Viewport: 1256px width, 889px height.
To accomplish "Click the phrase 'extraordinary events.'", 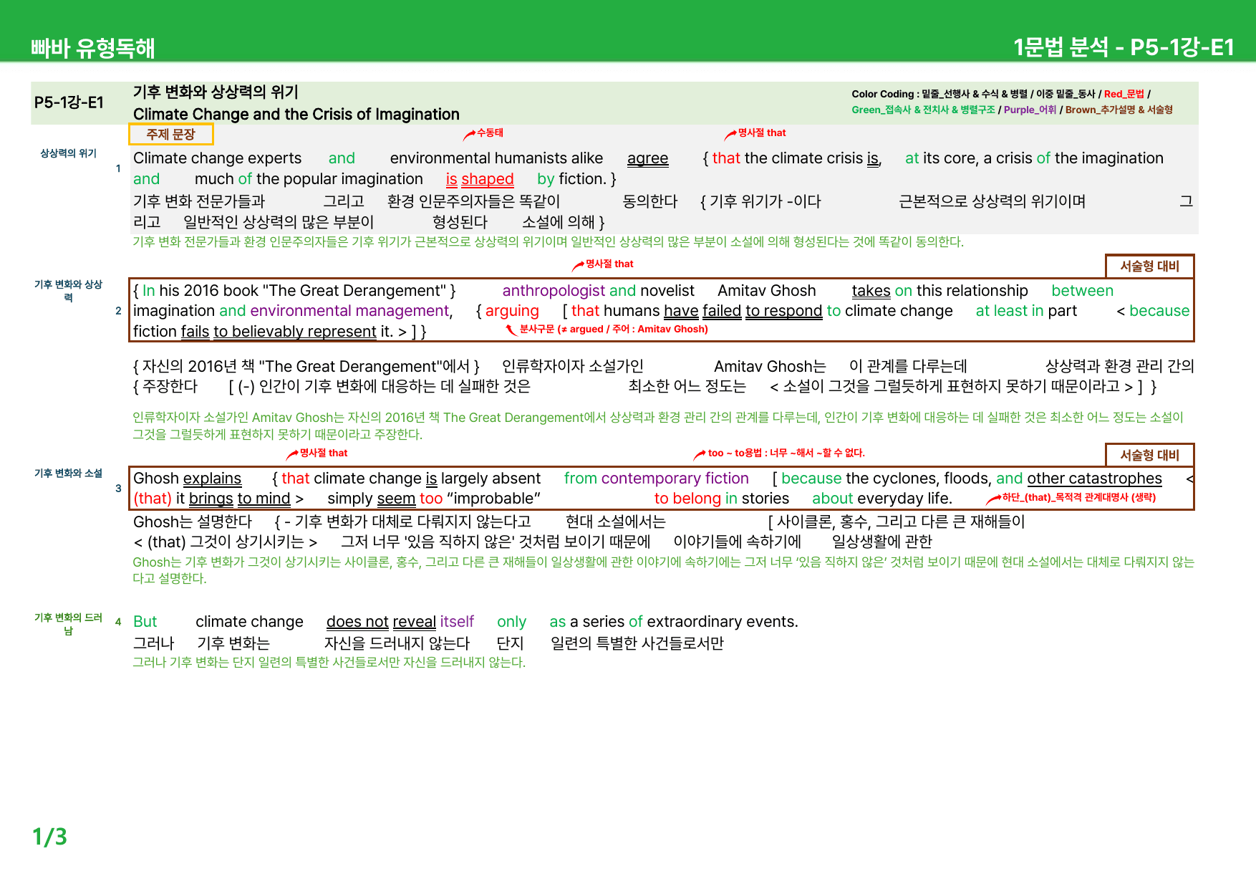I will click(x=723, y=622).
